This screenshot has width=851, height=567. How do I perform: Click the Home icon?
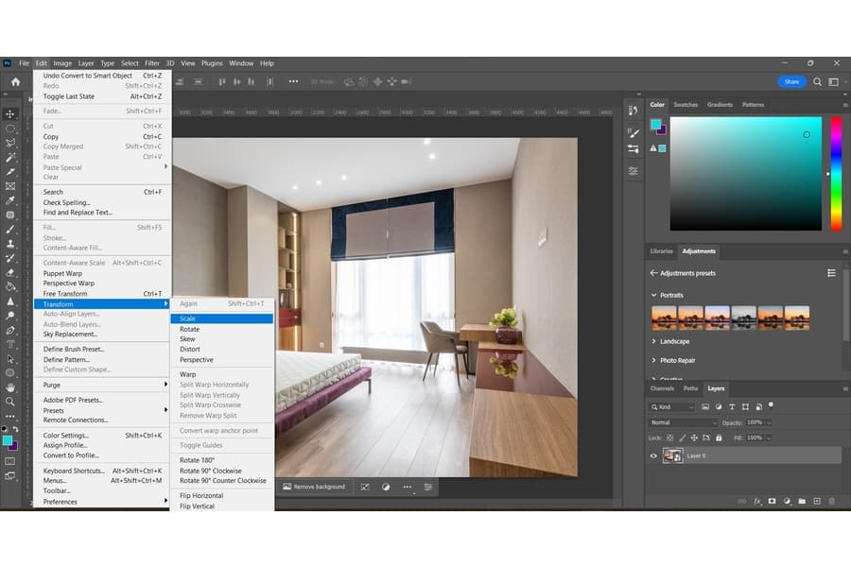click(15, 82)
